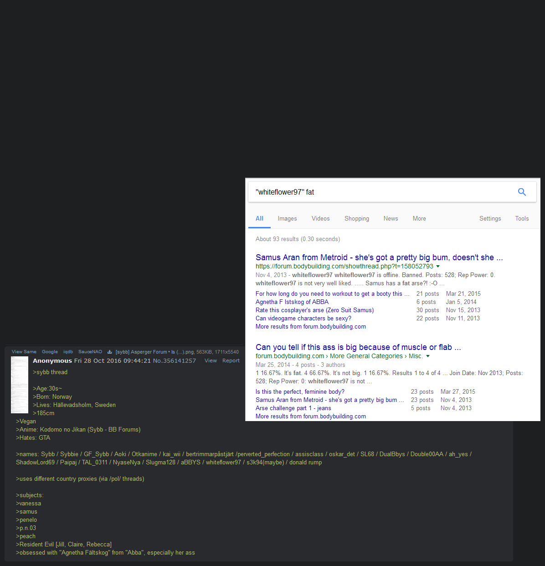Screen dimensions: 545x566
Task: Open 'Is this the perfect, feminine body?' link
Action: [300, 392]
